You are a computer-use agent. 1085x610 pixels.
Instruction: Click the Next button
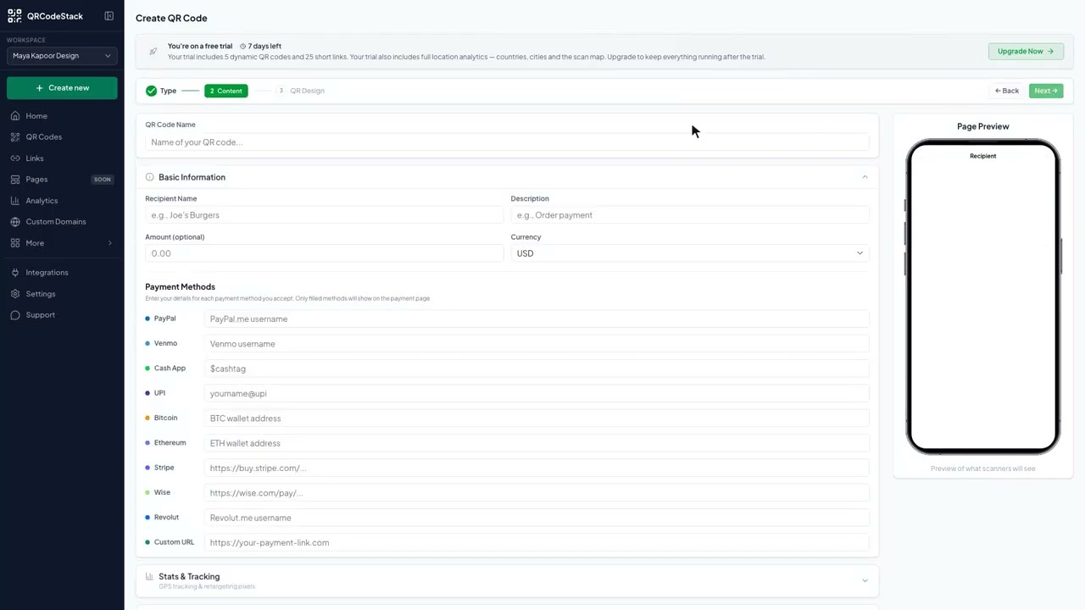coord(1046,91)
